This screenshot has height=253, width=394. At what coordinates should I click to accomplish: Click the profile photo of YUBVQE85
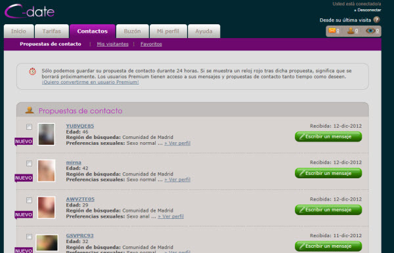click(x=46, y=134)
